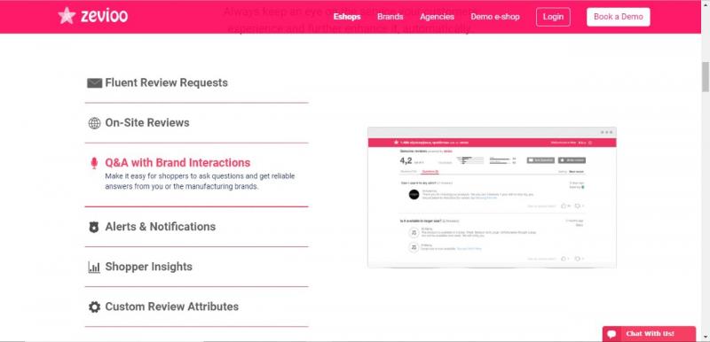Click the bar chart icon beside Shopper Insights

click(94, 267)
